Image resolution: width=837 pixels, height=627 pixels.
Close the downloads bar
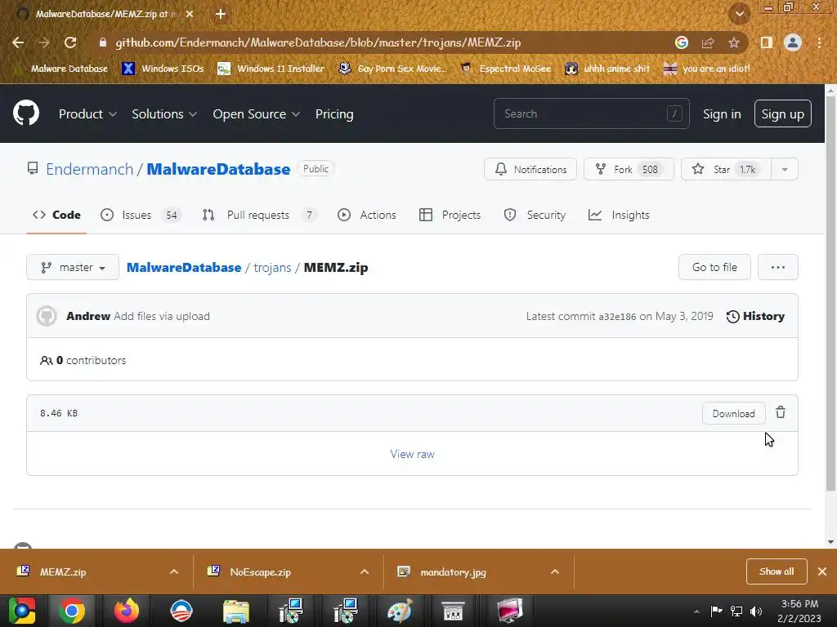[x=822, y=571]
